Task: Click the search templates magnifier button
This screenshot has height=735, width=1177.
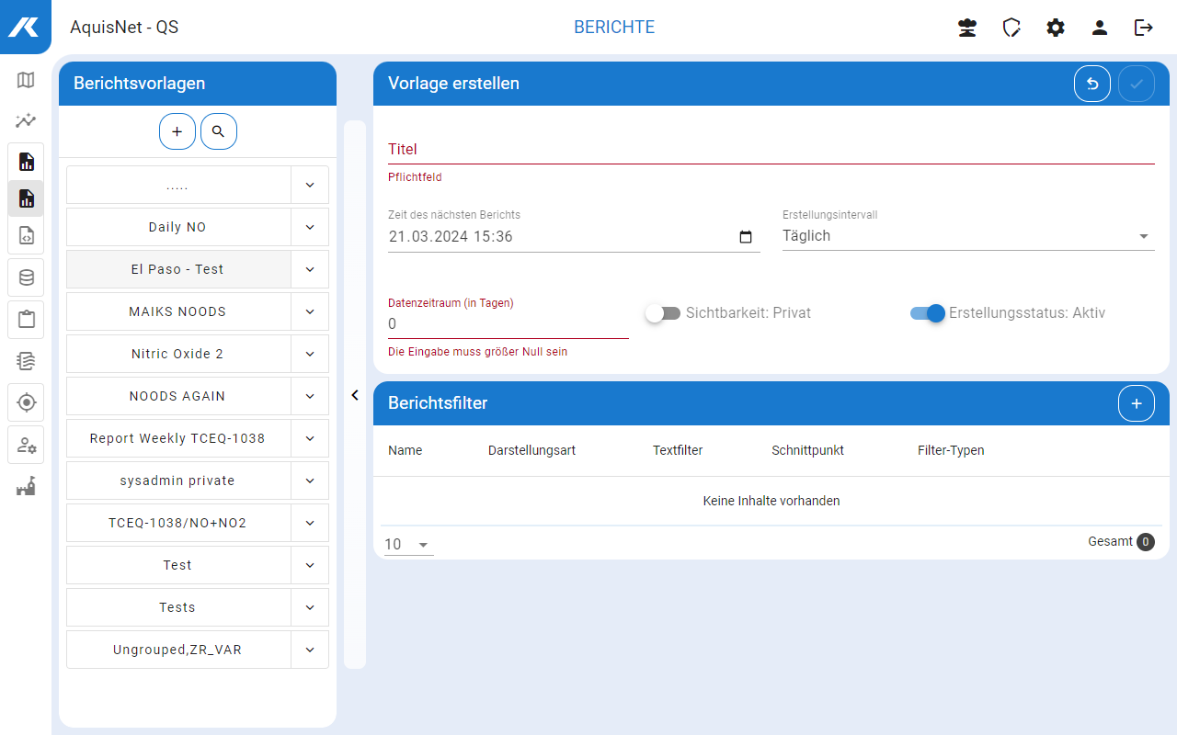Action: coord(218,131)
